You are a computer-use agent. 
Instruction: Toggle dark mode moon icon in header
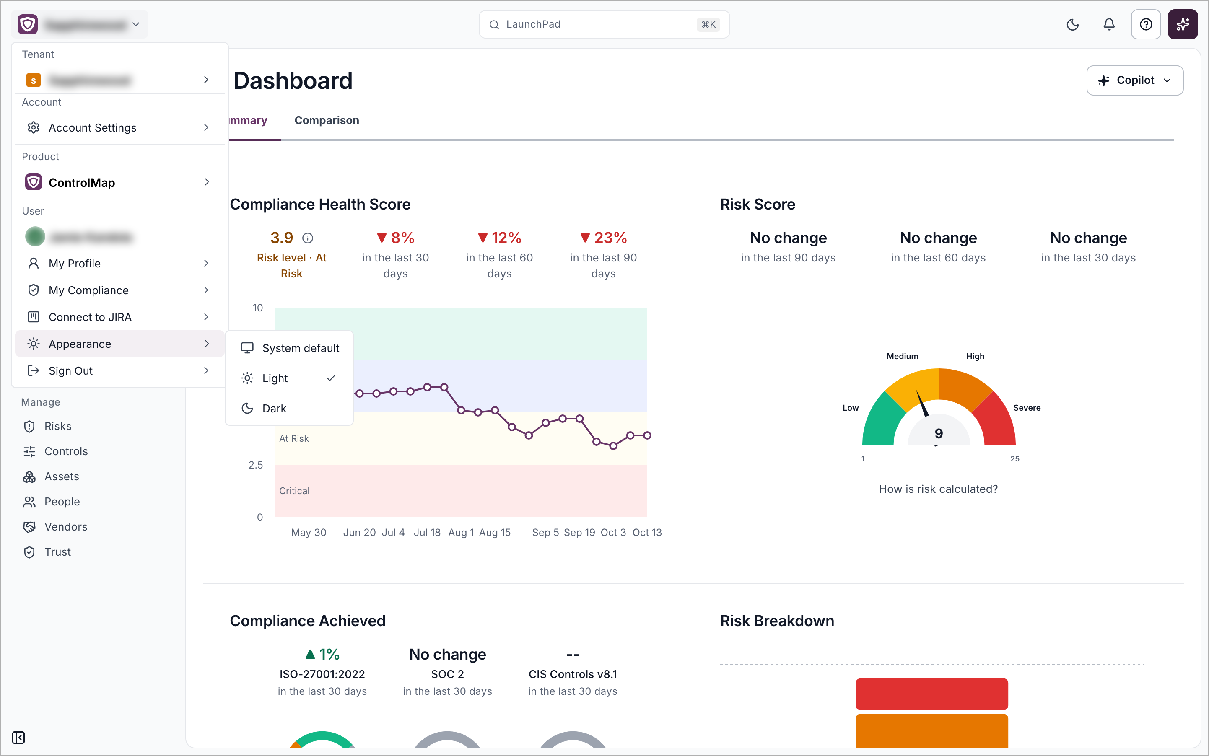1072,24
